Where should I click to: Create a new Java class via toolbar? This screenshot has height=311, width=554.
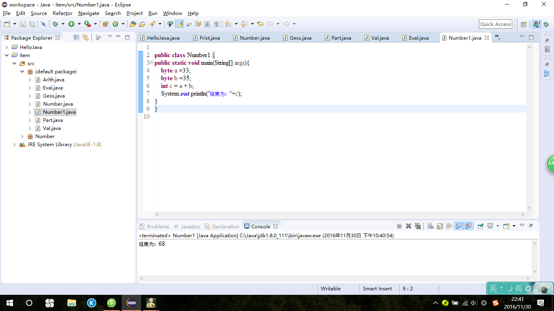click(x=116, y=24)
